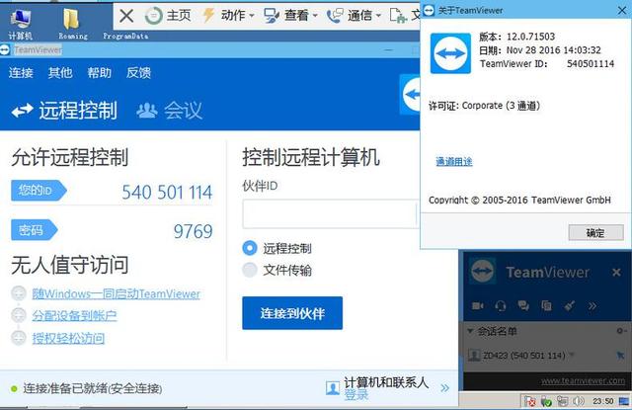
Task: Open chat icon in session panel
Action: coord(523,305)
